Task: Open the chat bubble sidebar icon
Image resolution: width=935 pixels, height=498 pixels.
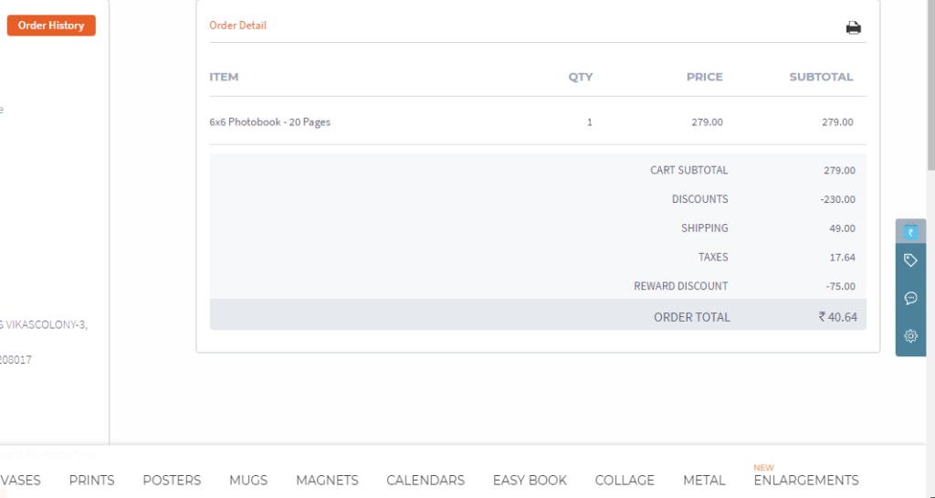Action: click(910, 298)
